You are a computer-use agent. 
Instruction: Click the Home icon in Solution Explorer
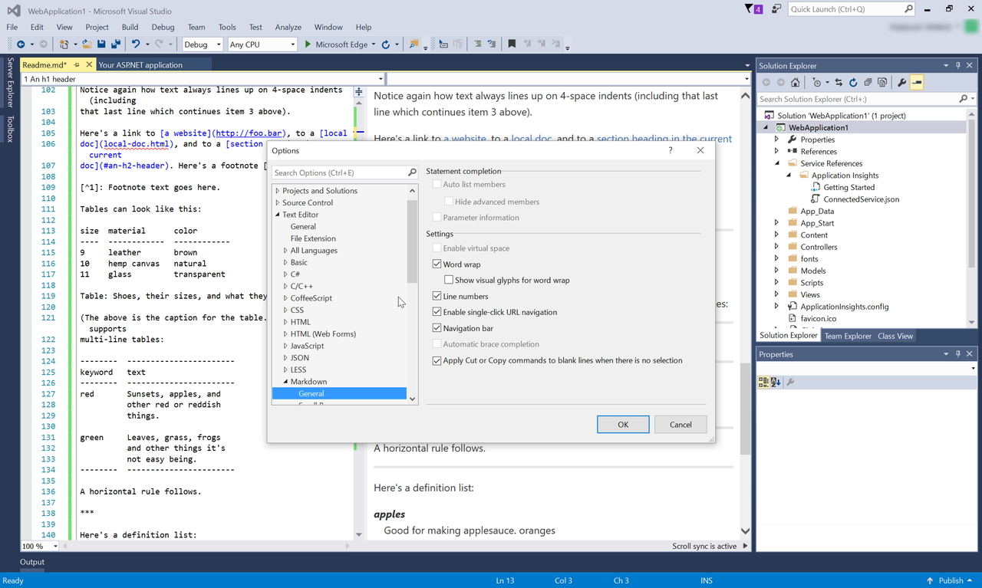point(796,83)
